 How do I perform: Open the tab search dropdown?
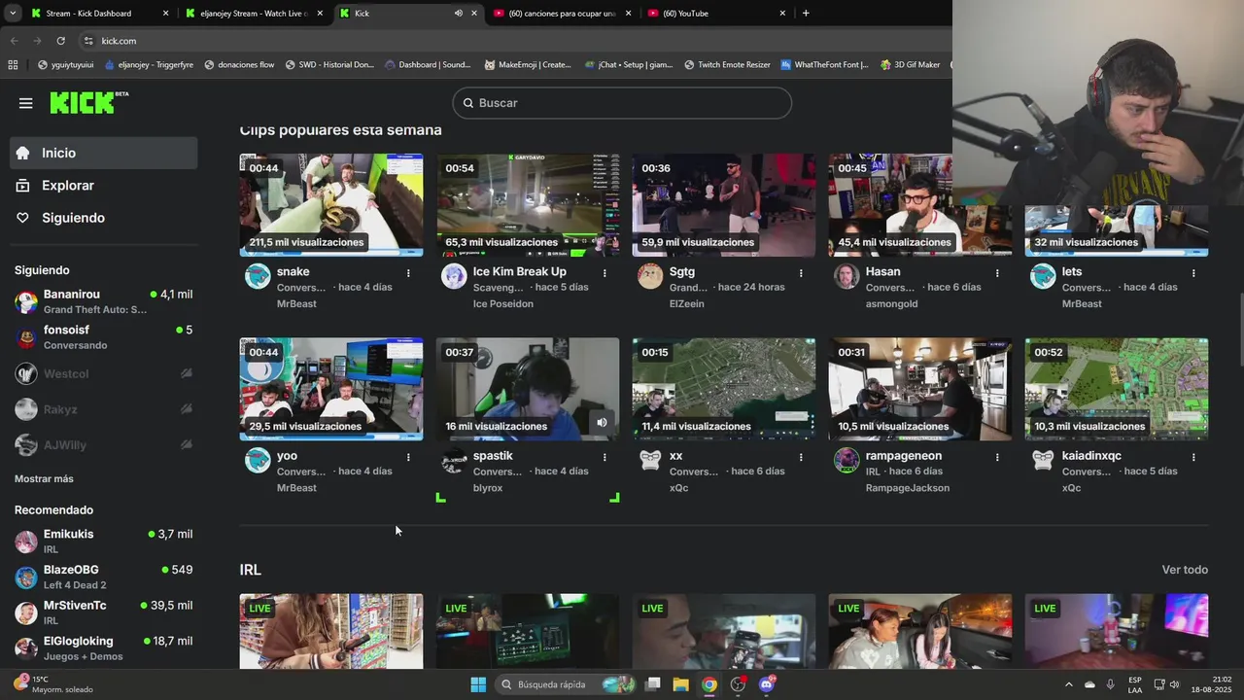tap(14, 14)
